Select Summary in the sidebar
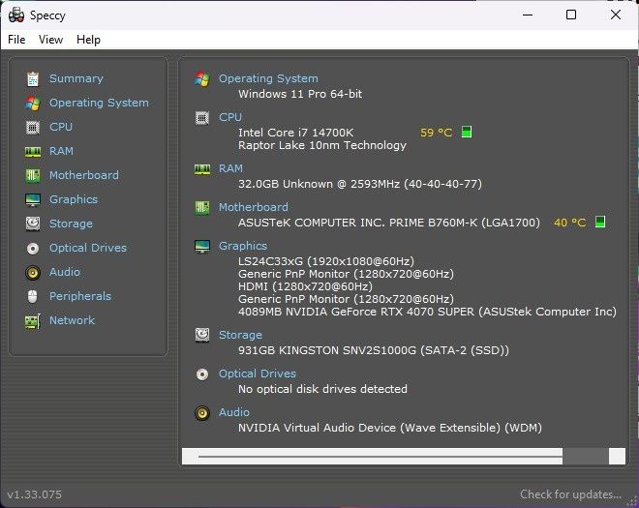 point(76,78)
